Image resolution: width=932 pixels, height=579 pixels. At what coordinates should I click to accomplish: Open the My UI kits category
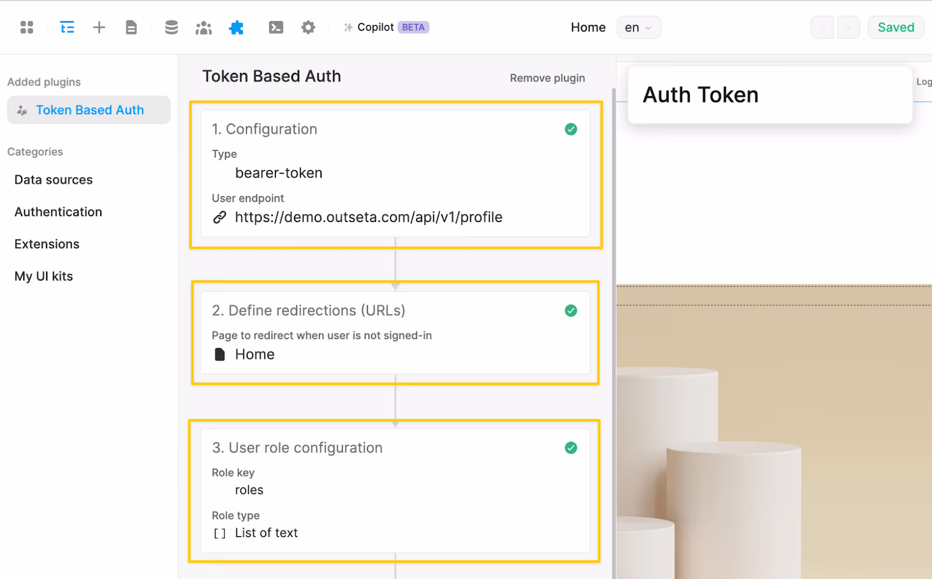[x=44, y=276]
